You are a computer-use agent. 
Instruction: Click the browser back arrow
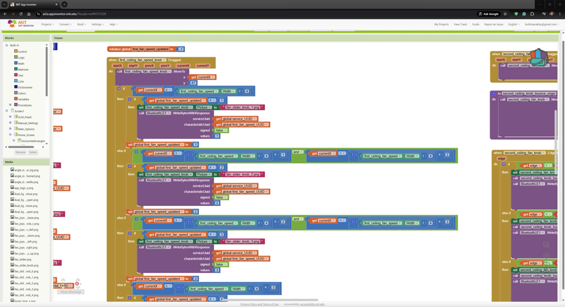click(5, 14)
